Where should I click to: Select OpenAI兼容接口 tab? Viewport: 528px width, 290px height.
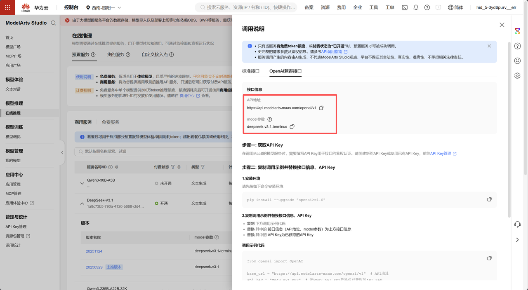click(x=285, y=71)
